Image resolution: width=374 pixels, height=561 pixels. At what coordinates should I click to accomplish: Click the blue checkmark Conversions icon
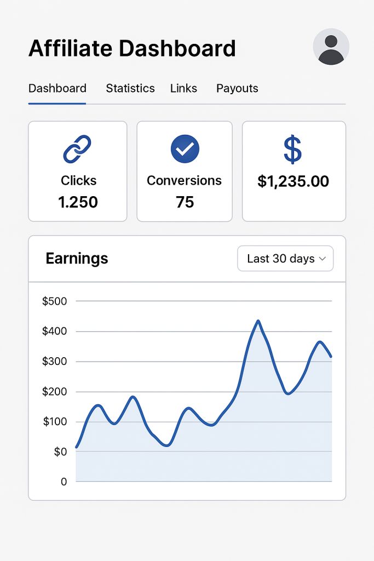pos(185,149)
